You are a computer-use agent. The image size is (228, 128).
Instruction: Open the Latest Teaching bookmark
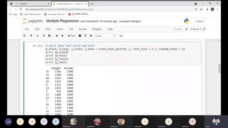click(31, 14)
